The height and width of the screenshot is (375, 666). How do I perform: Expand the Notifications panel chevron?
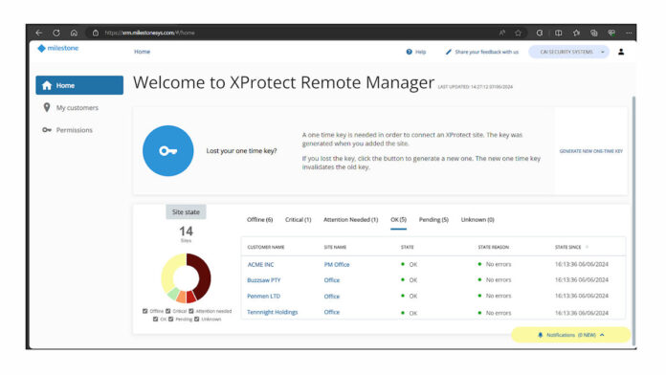(602, 335)
